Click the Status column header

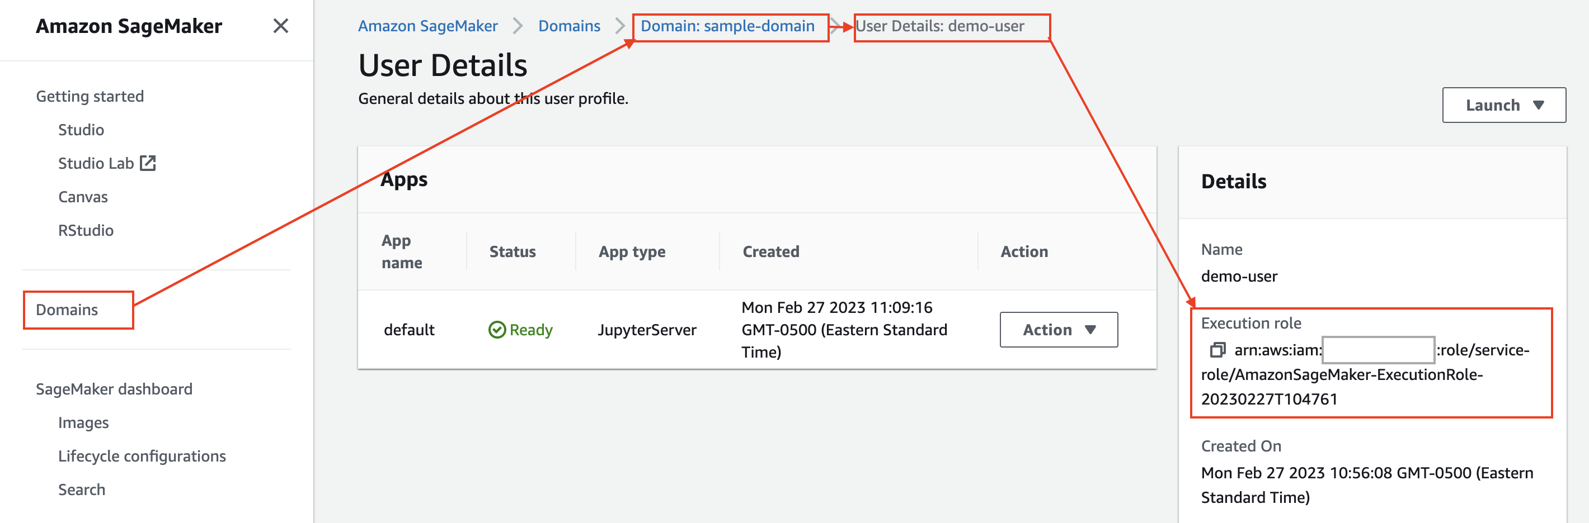pyautogui.click(x=512, y=251)
